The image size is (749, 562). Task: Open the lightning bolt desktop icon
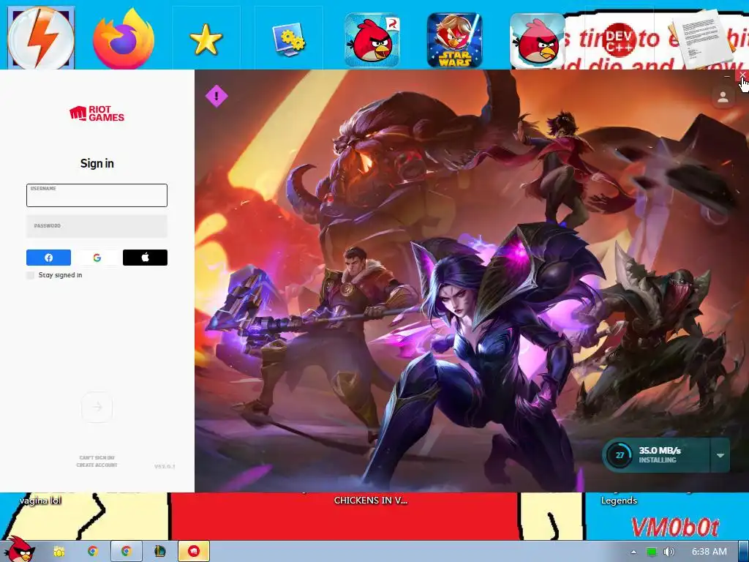point(41,38)
